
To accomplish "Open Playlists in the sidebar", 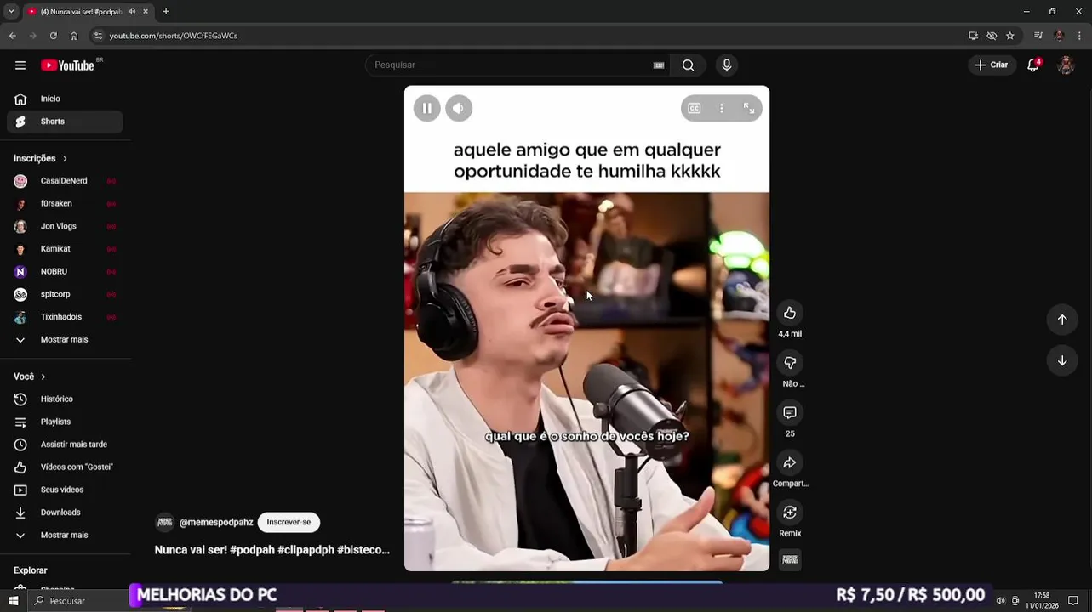I will [x=65, y=422].
